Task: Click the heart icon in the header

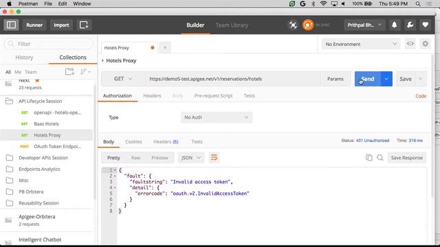Action: (426, 25)
